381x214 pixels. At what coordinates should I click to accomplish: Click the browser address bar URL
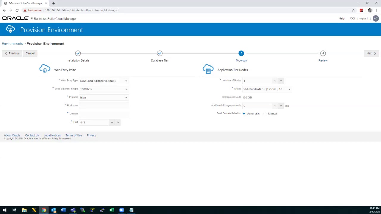coord(82,10)
